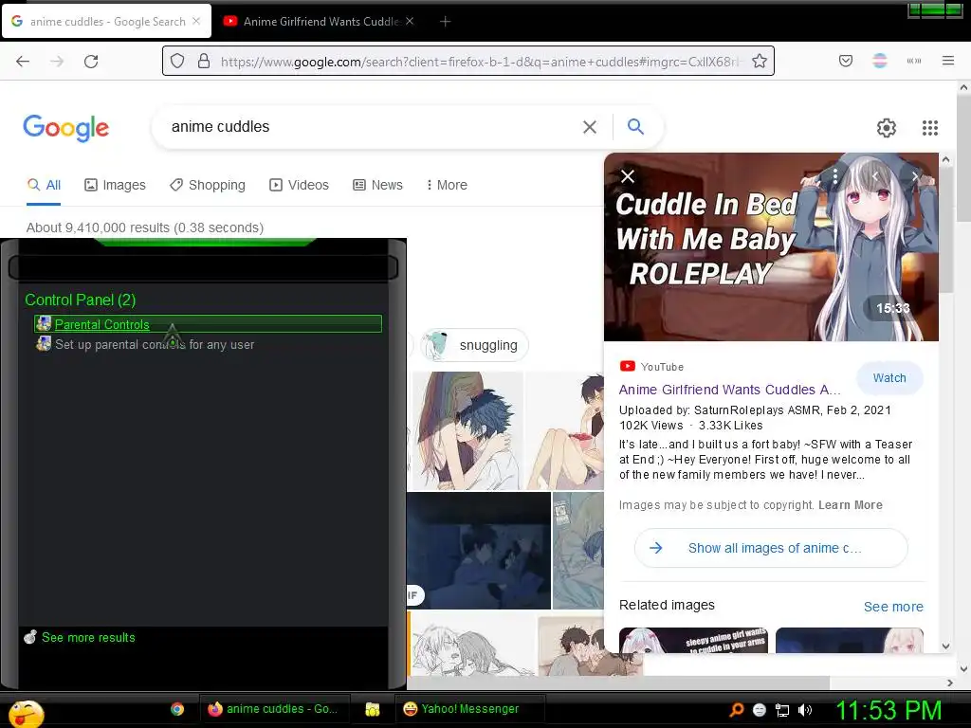Screen dimensions: 971x728
Task: Close the anime cuddles Google Search tab
Action: point(196,21)
